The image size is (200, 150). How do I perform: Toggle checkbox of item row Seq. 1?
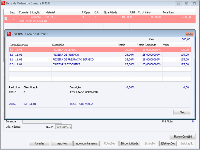click(x=6, y=19)
